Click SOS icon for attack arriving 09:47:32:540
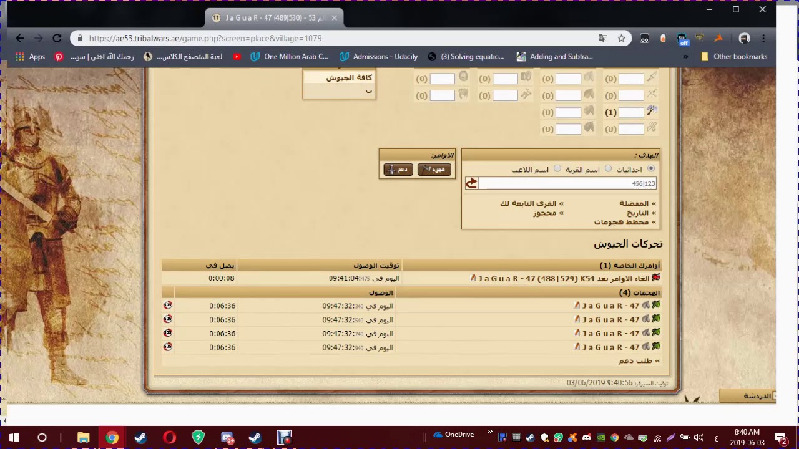799x449 pixels. point(168,319)
